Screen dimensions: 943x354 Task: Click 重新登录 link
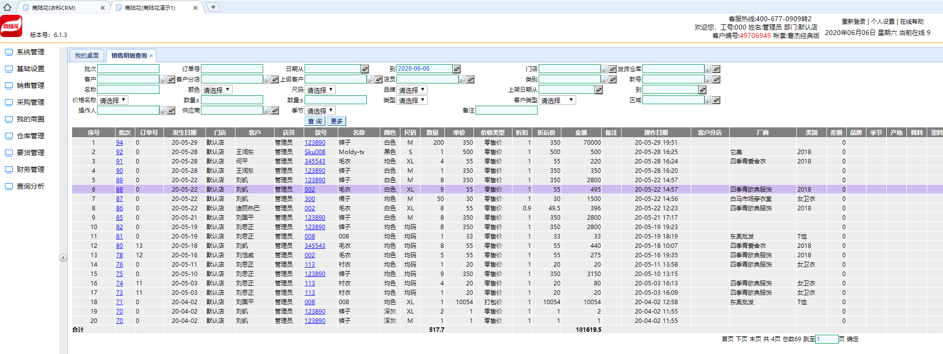(854, 22)
